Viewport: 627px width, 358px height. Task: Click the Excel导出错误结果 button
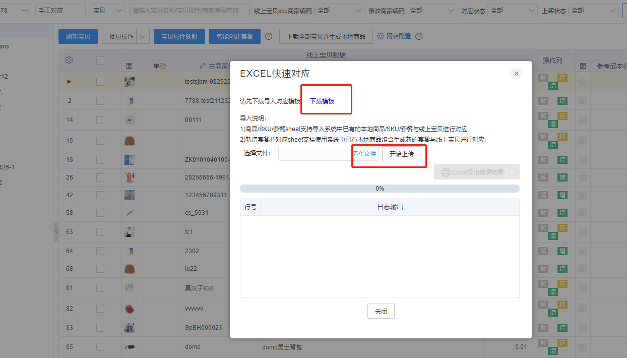click(x=471, y=172)
